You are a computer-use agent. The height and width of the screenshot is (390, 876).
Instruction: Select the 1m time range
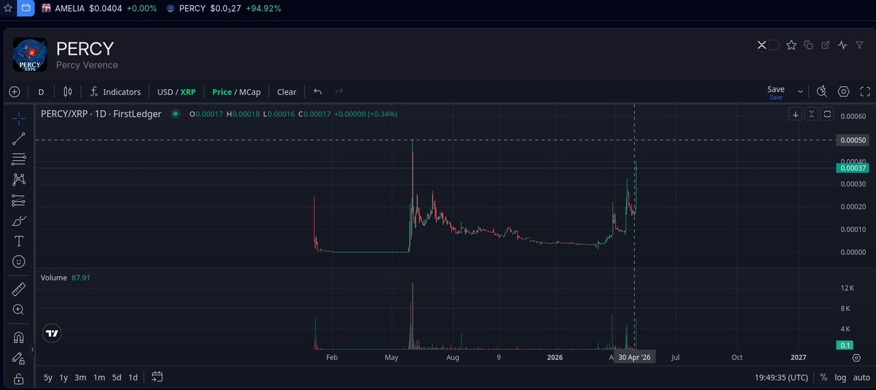(99, 378)
